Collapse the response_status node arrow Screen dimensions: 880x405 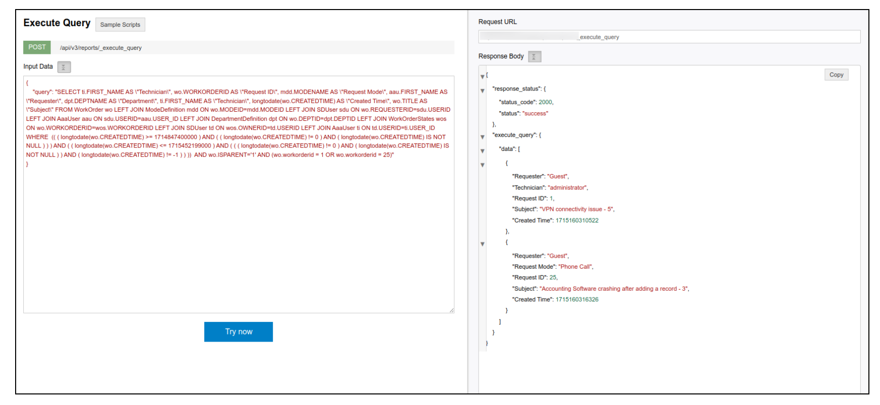point(482,91)
